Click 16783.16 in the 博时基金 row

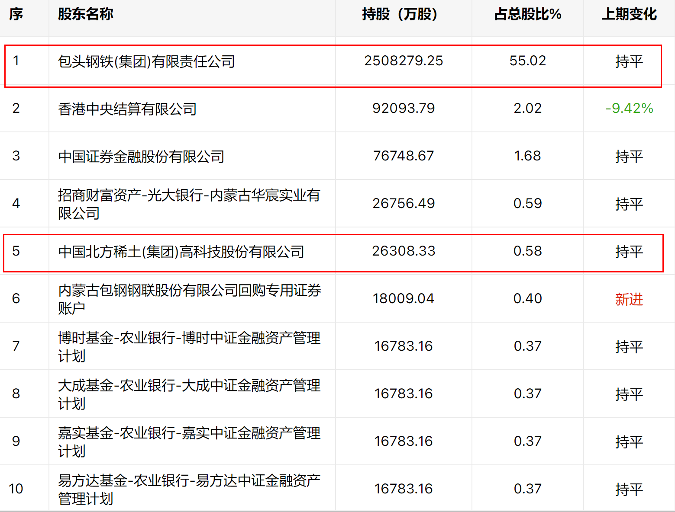tap(404, 346)
